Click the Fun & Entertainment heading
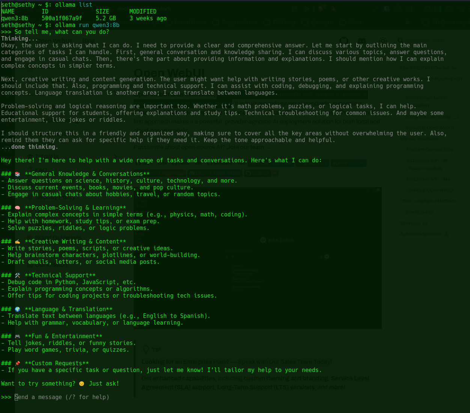Image resolution: width=470 pixels, height=413 pixels. click(x=63, y=336)
